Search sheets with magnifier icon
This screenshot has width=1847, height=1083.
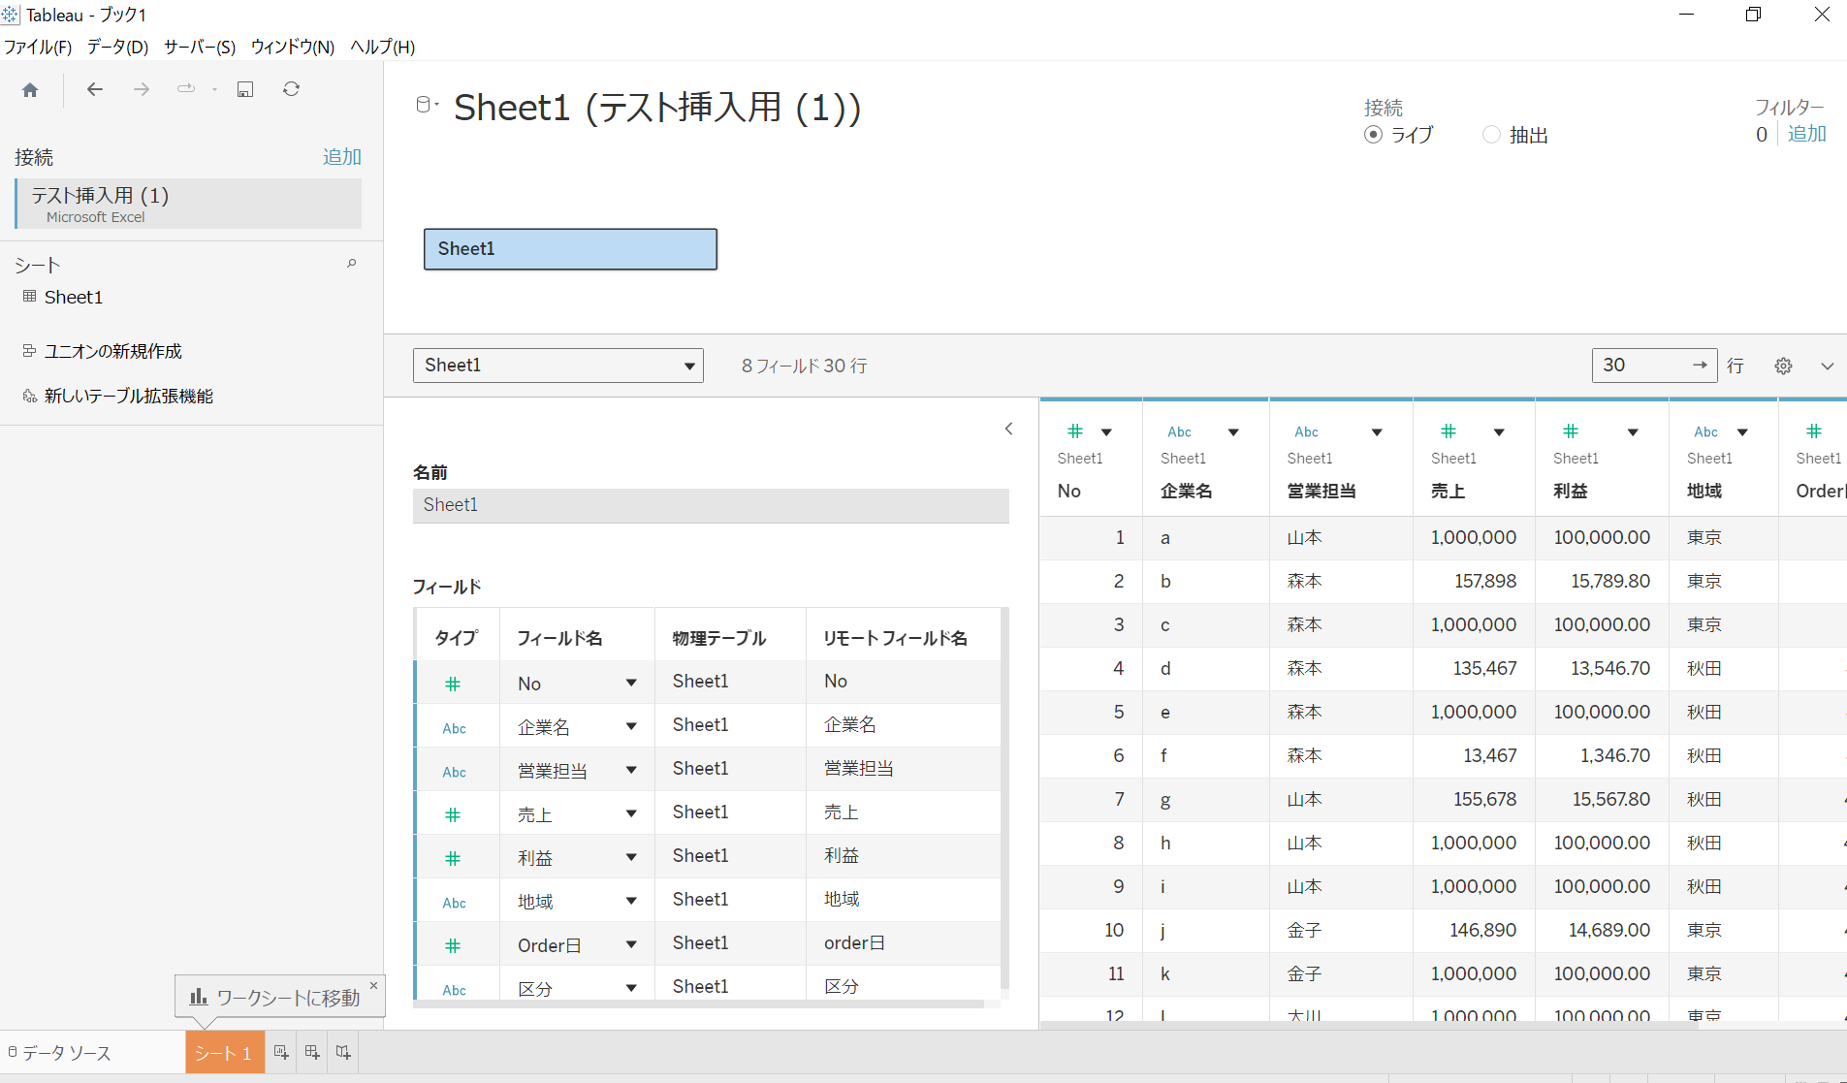pyautogui.click(x=351, y=264)
